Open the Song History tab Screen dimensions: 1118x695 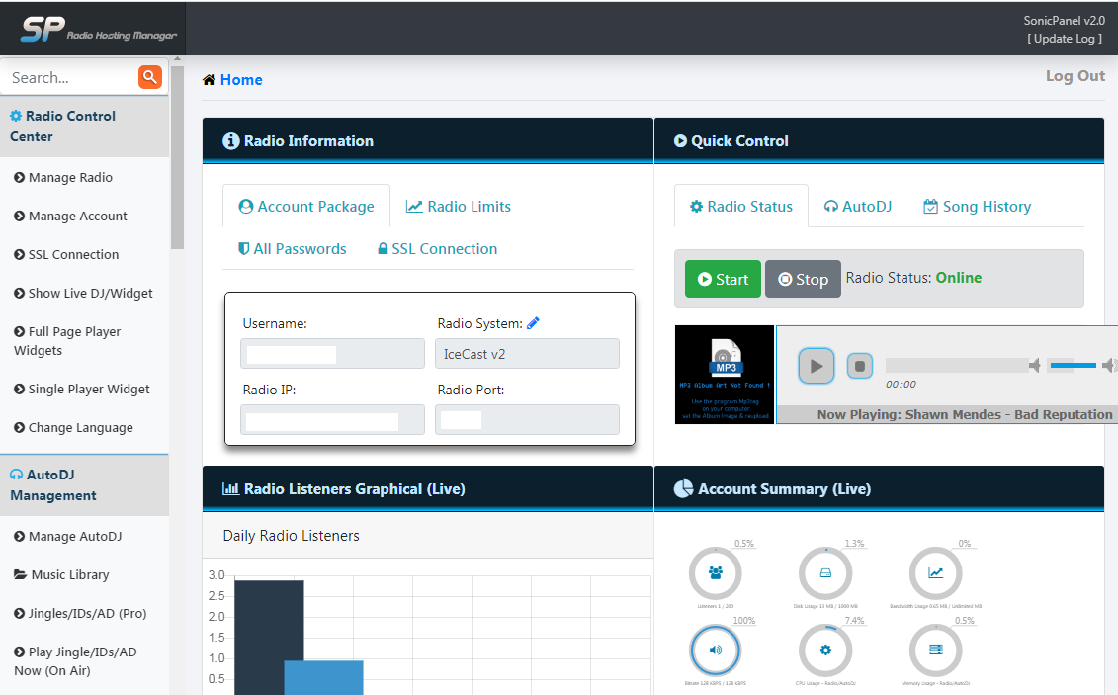pyautogui.click(x=977, y=206)
